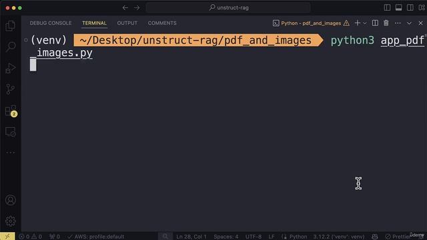Click the terminal cursor block

33,65
